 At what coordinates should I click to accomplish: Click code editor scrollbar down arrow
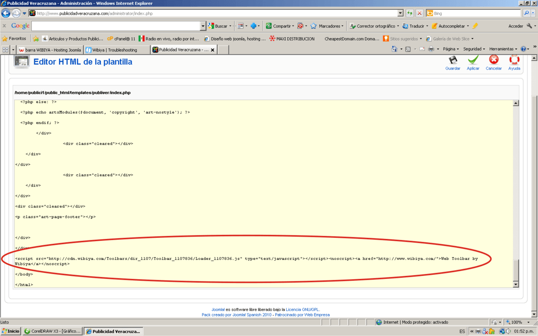tap(516, 284)
